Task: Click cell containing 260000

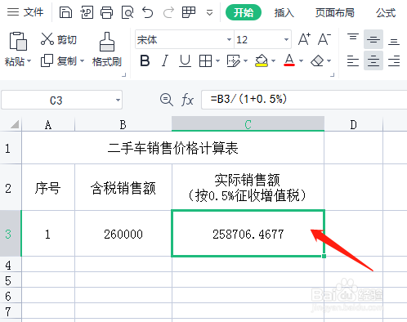Action: [123, 234]
